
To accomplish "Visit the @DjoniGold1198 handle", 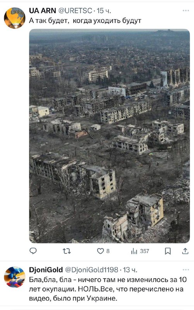I will (91, 270).
